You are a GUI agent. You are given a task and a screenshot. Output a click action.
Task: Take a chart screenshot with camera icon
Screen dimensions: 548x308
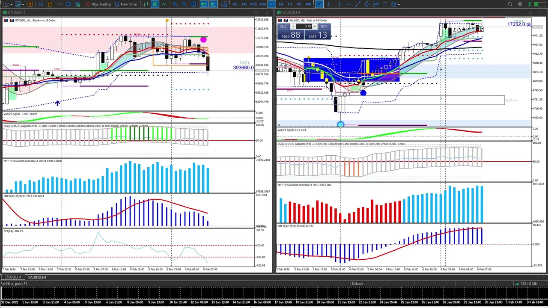[224, 4]
